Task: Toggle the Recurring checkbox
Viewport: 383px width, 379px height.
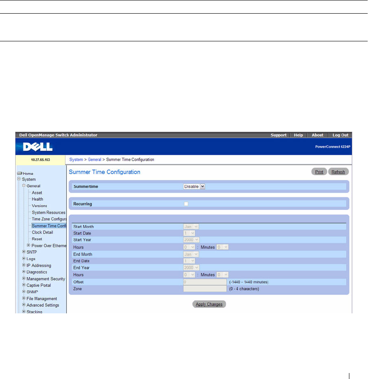Action: coord(186,204)
